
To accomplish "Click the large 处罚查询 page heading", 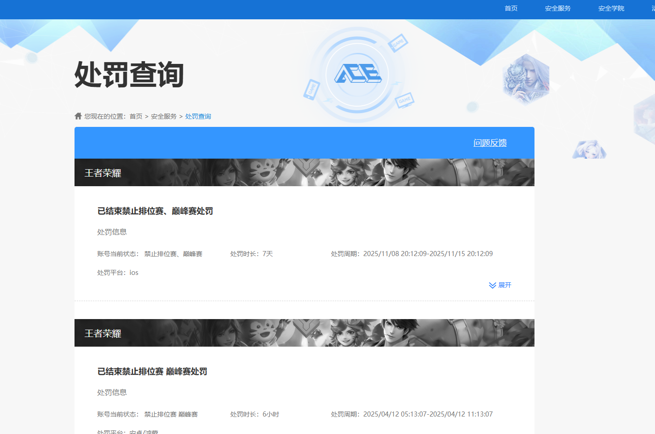I will tap(129, 74).
